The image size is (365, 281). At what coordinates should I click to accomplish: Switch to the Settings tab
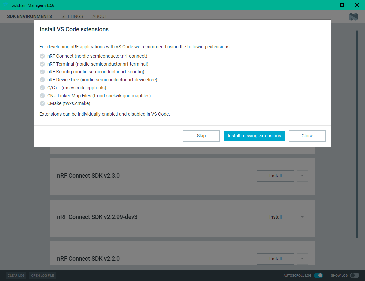click(x=72, y=16)
